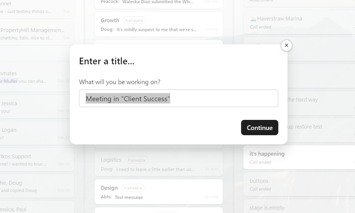Open the Logistics channel card
Image resolution: width=355 pixels, height=213 pixels.
coord(159,164)
